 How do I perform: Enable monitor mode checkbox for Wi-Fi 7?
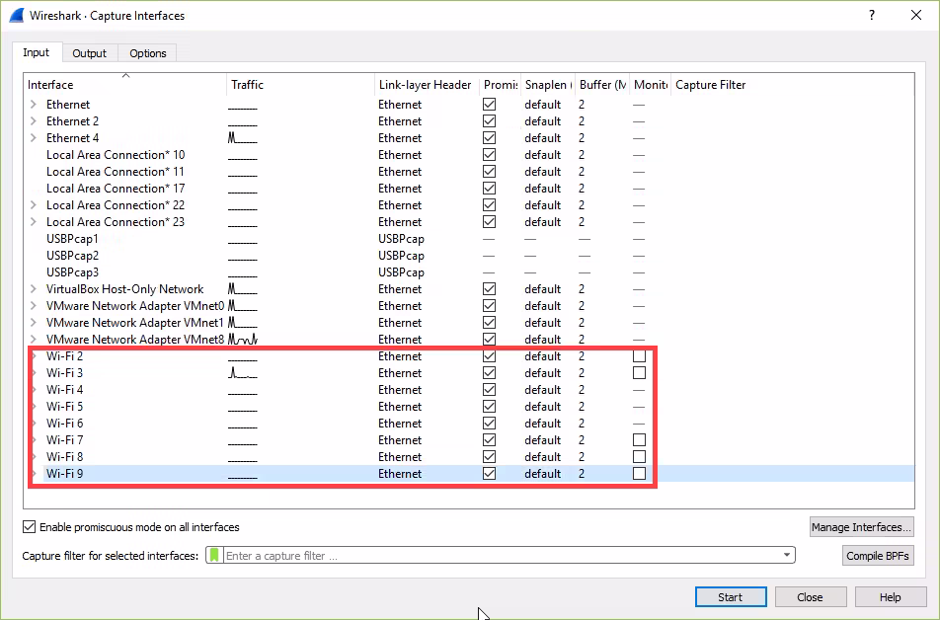tap(639, 440)
